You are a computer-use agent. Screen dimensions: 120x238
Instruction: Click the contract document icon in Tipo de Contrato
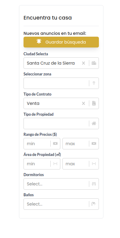click(94, 103)
